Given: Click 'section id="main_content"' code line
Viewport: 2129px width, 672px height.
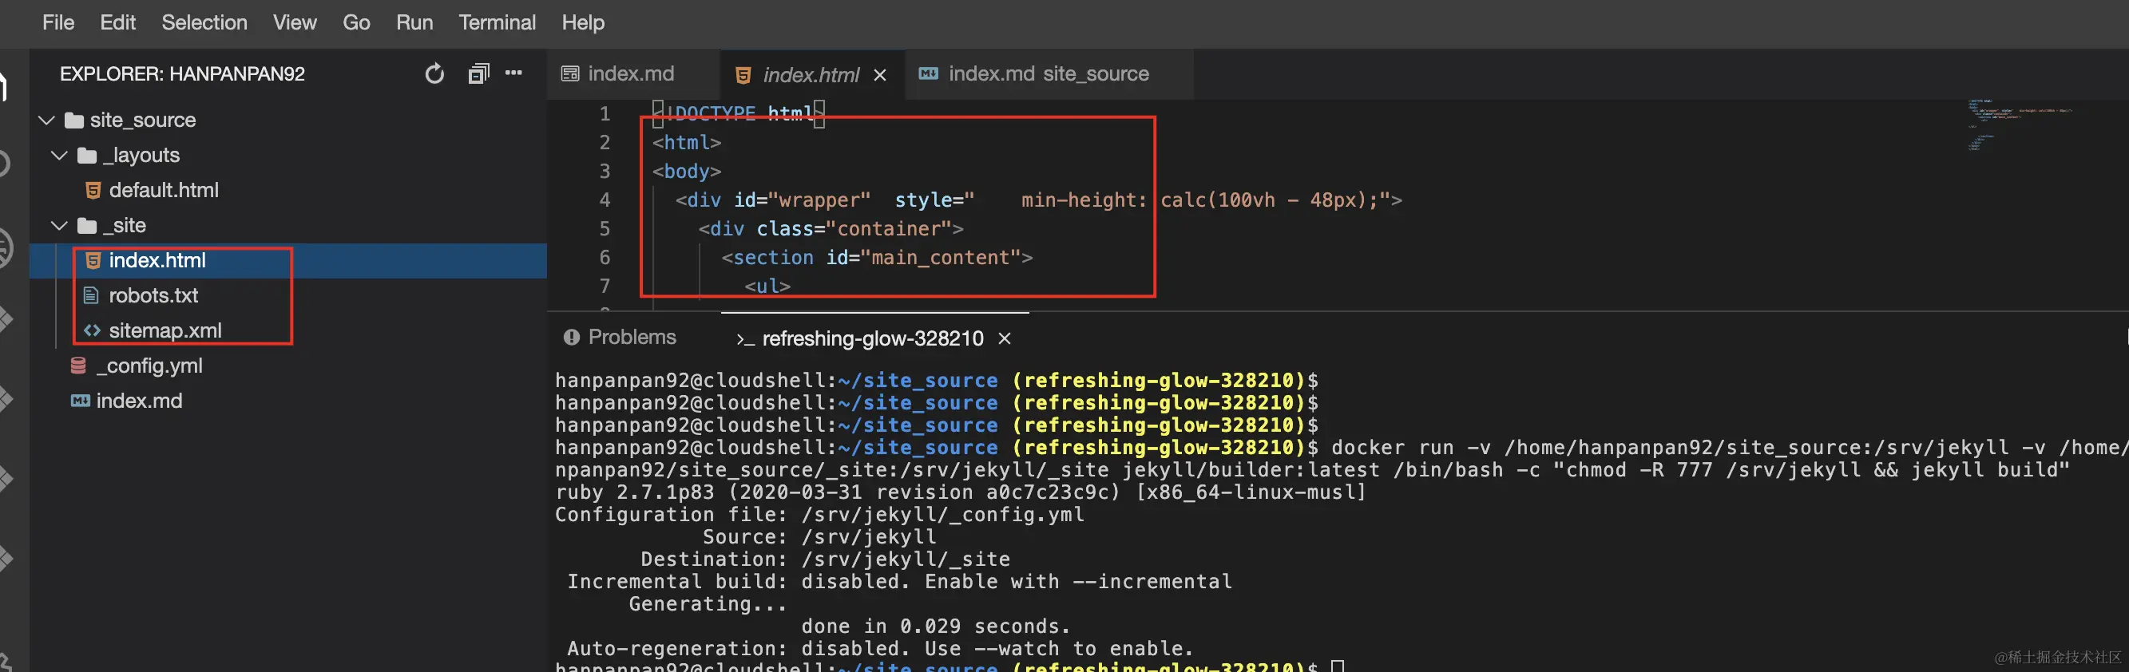Looking at the screenshot, I should click(877, 259).
